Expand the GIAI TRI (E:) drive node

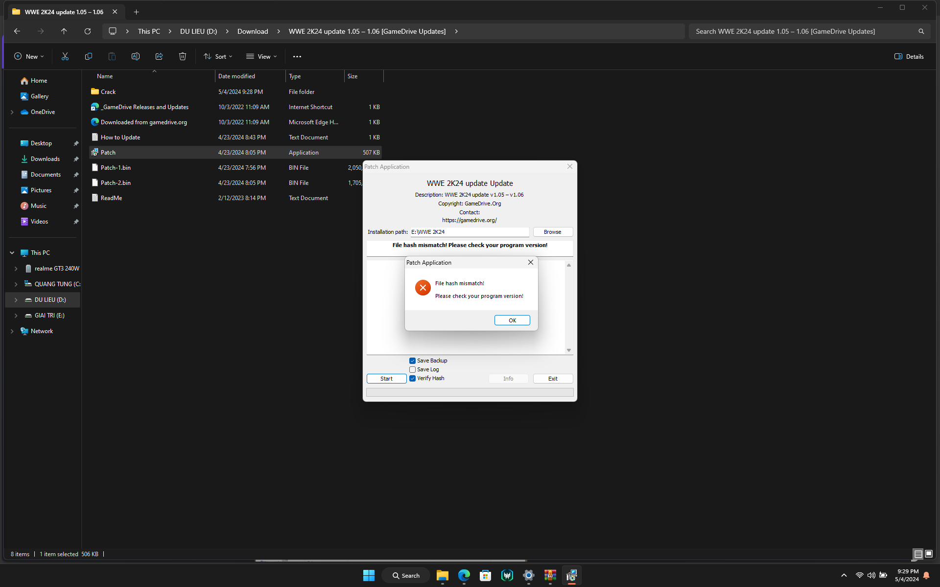coord(16,316)
